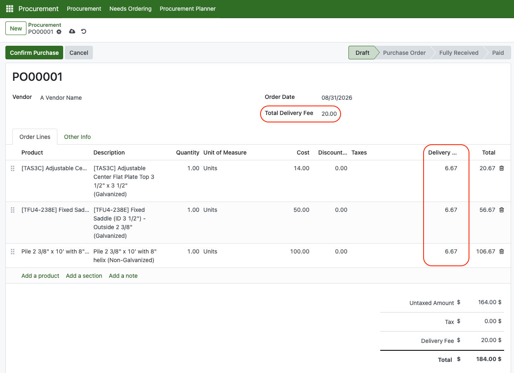514x373 pixels.
Task: Open the gear actions menu beside PO00001
Action: point(59,32)
